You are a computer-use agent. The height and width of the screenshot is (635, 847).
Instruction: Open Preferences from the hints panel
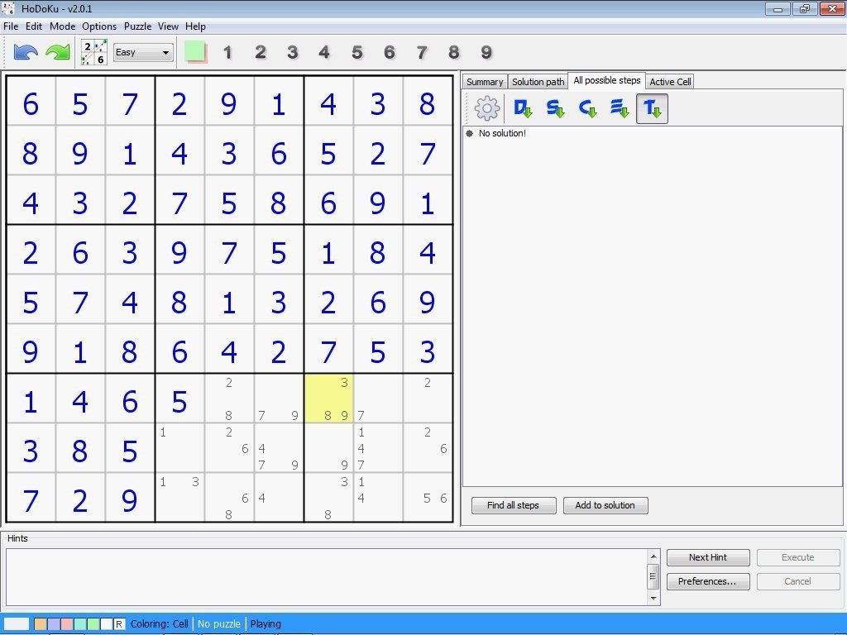point(708,581)
